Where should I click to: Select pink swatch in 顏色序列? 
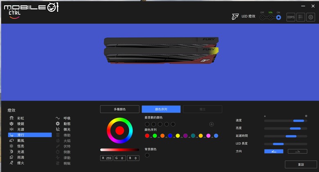(208, 136)
